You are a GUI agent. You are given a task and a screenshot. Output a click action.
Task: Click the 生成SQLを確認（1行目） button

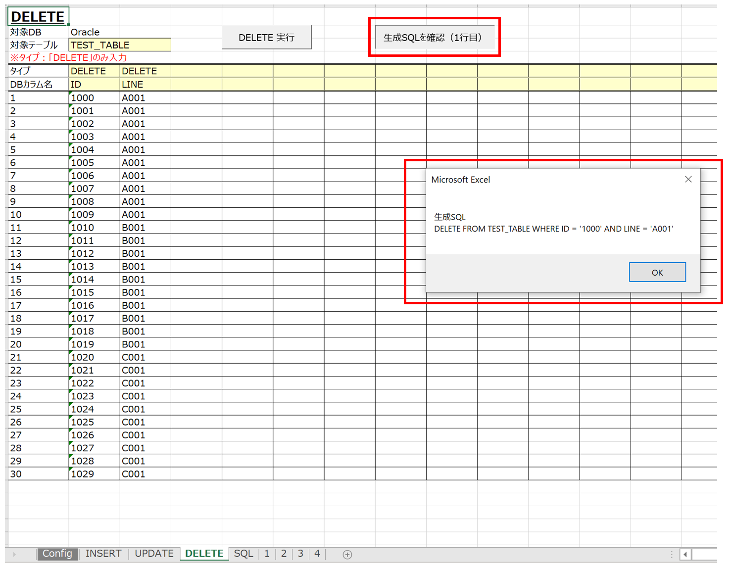click(x=434, y=37)
